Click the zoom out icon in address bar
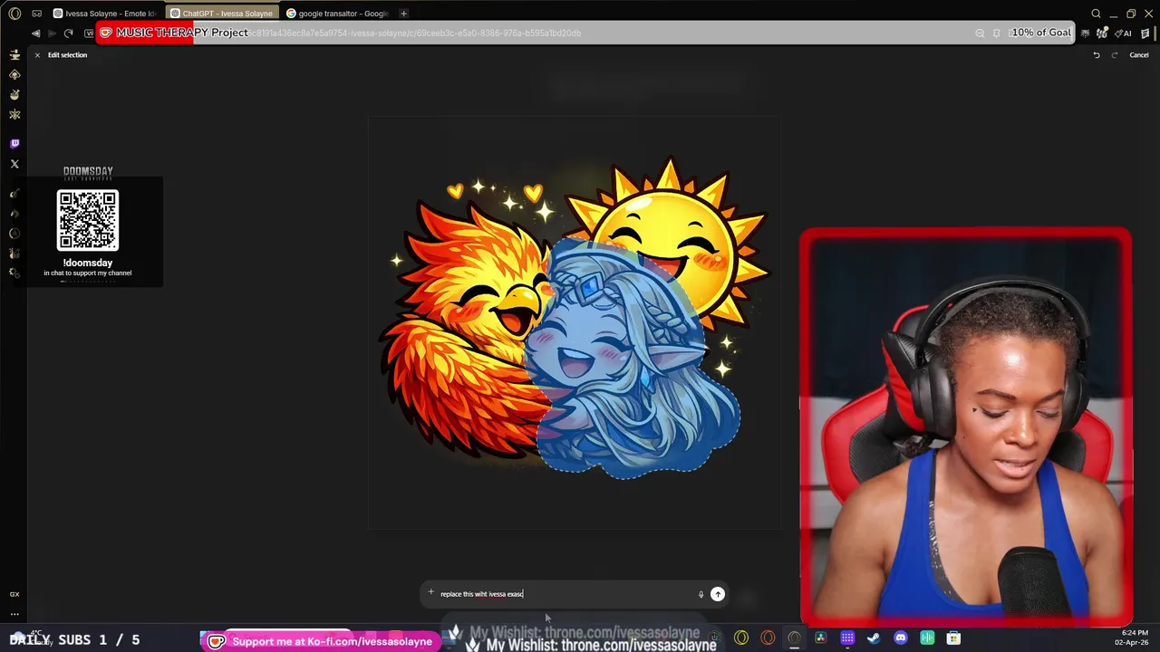Screen dimensions: 1160x652 980,34
